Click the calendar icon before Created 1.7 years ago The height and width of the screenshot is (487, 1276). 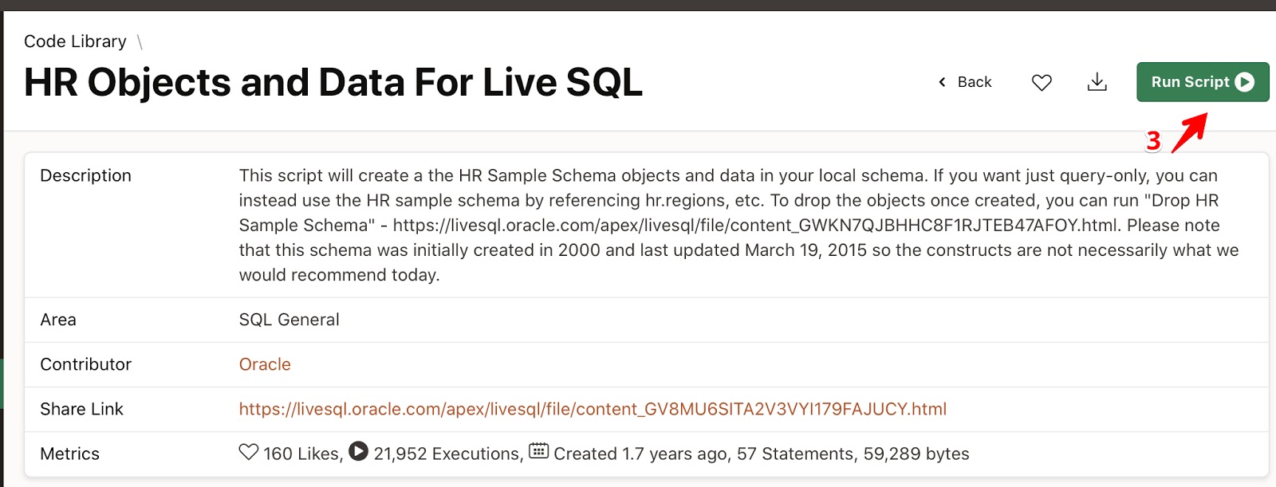(x=539, y=450)
